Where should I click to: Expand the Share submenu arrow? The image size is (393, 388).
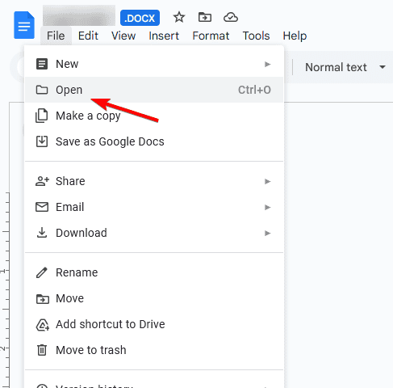click(x=267, y=181)
